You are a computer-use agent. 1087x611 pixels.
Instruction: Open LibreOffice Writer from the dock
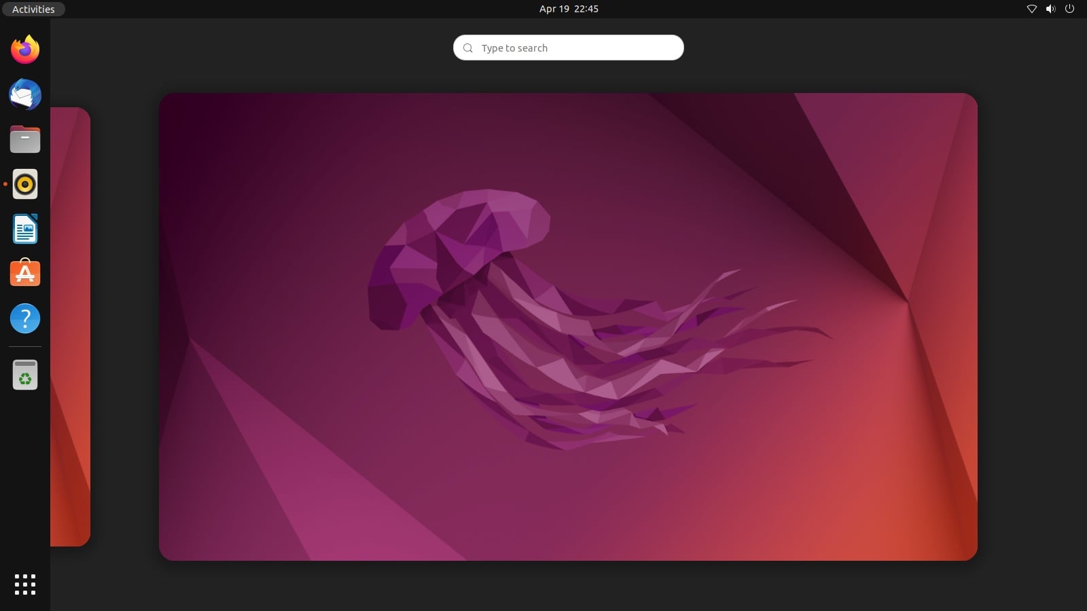(24, 229)
